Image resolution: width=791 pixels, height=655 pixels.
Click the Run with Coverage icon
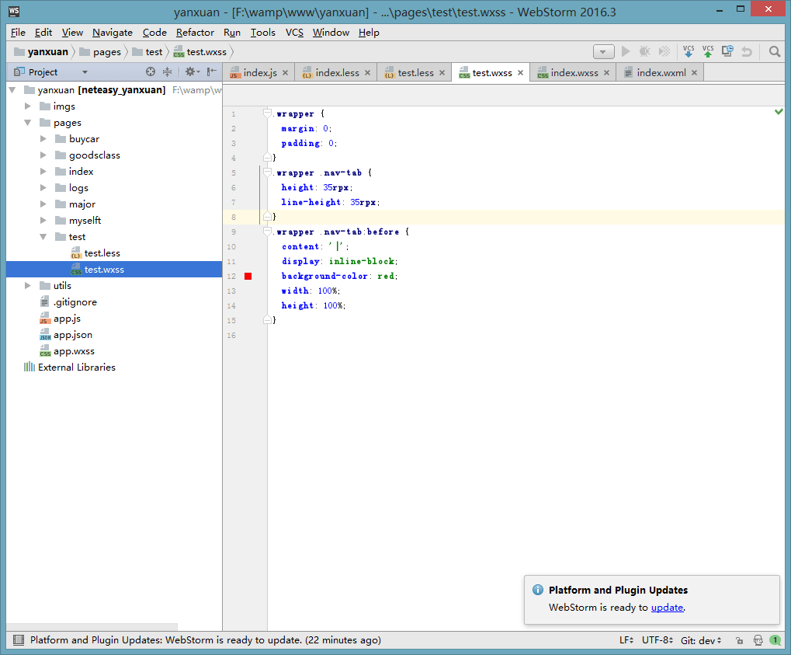coord(664,51)
